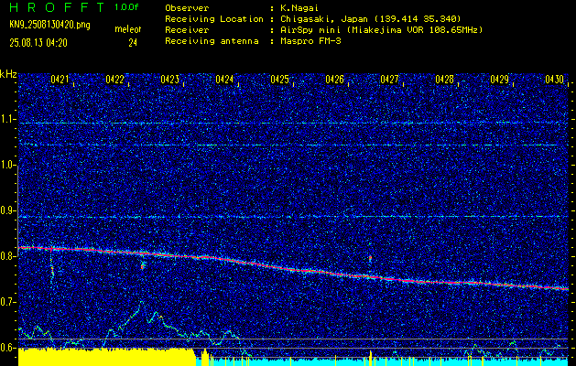Click the Receiving Location label
The width and height of the screenshot is (576, 366).
coord(214,18)
